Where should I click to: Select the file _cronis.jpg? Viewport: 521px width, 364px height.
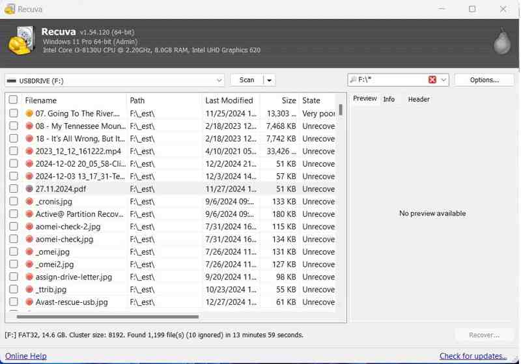[54, 202]
